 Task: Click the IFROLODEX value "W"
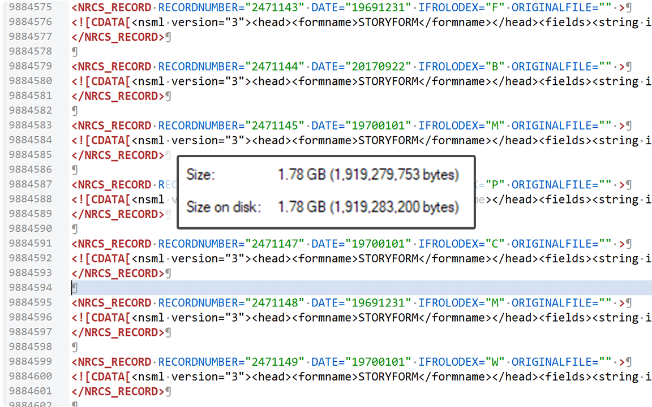point(495,362)
